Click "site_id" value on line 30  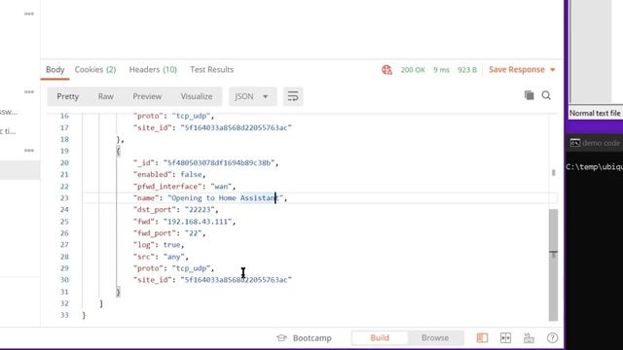pyautogui.click(x=236, y=280)
